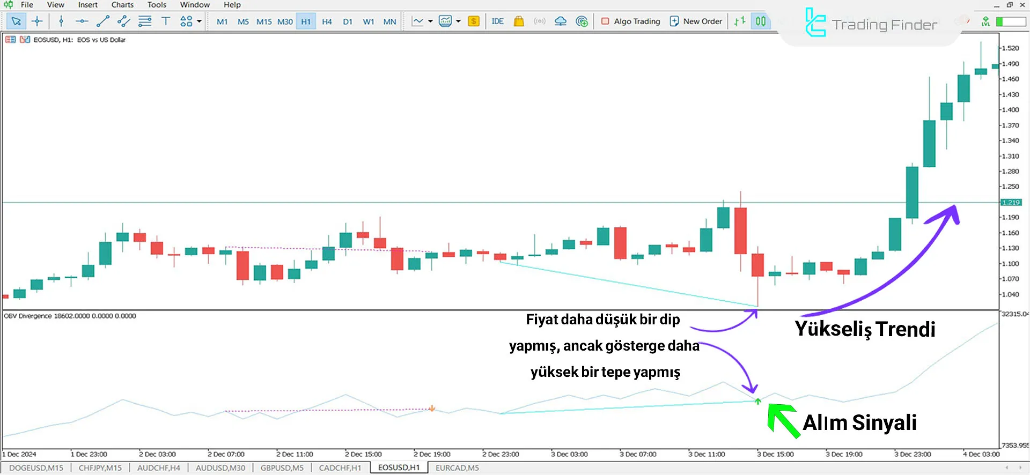
Task: Choose the trendline drawing tool
Action: 102,21
